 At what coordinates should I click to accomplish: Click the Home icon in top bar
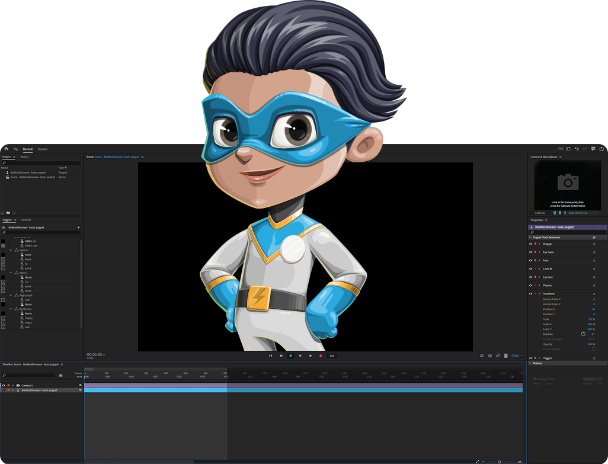[x=6, y=149]
